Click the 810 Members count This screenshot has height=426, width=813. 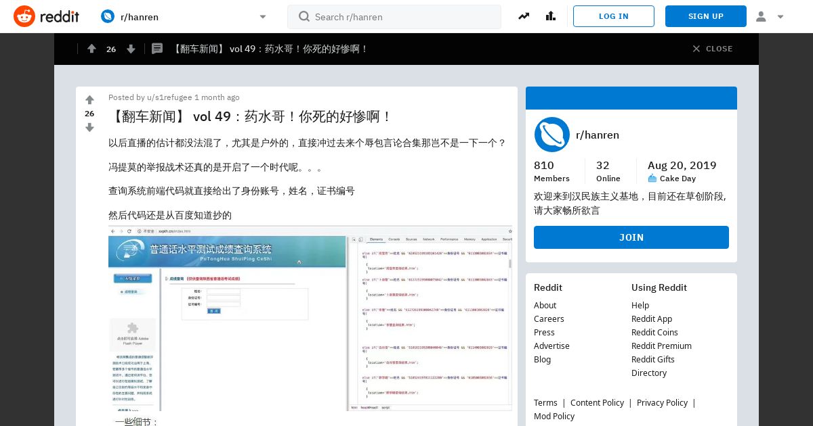pos(551,171)
